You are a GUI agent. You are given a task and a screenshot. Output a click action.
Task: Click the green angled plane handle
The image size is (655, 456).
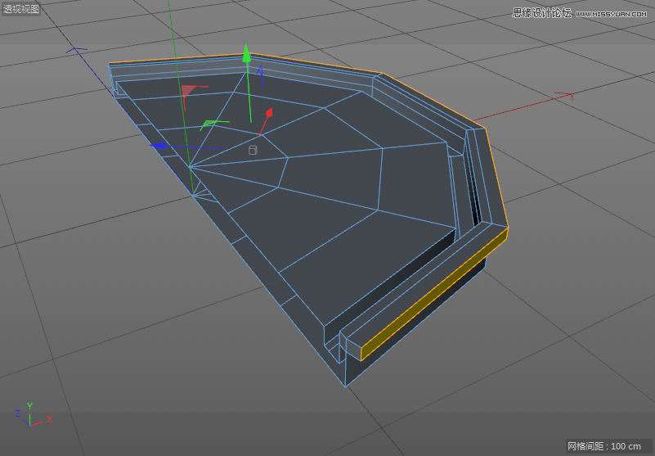(209, 123)
